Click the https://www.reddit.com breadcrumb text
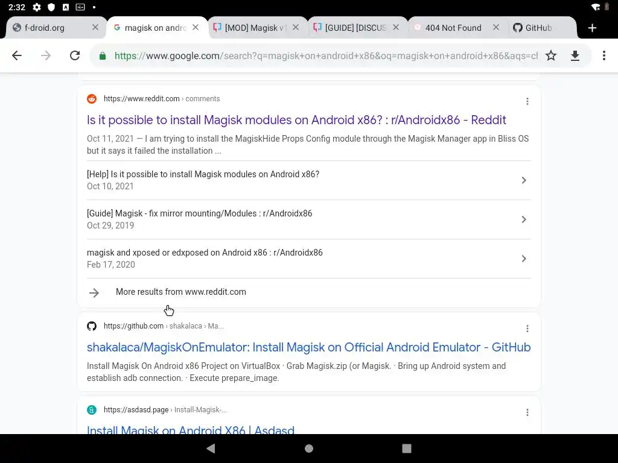This screenshot has height=463, width=618. click(x=141, y=99)
